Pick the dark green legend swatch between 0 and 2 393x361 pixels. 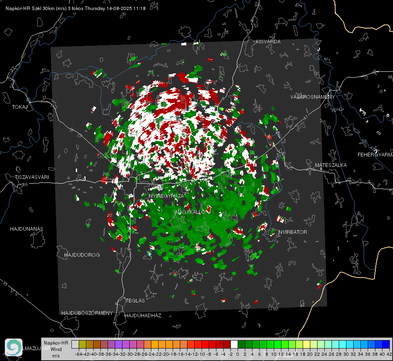(x=241, y=344)
